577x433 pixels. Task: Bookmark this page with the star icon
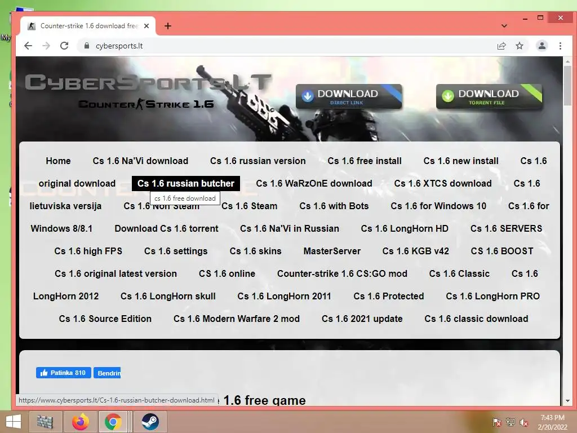point(519,46)
